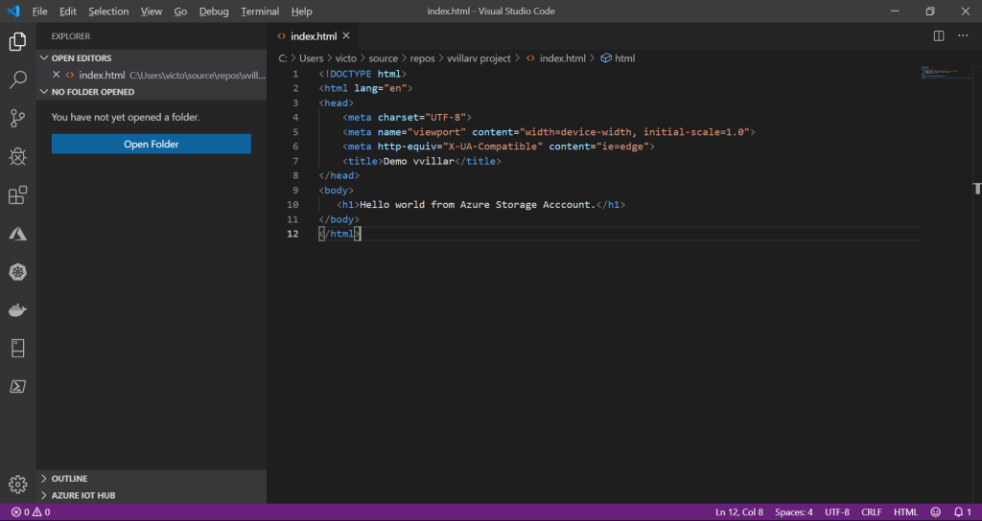The height and width of the screenshot is (521, 982).
Task: Click index.html in the breadcrumb
Action: (555, 58)
